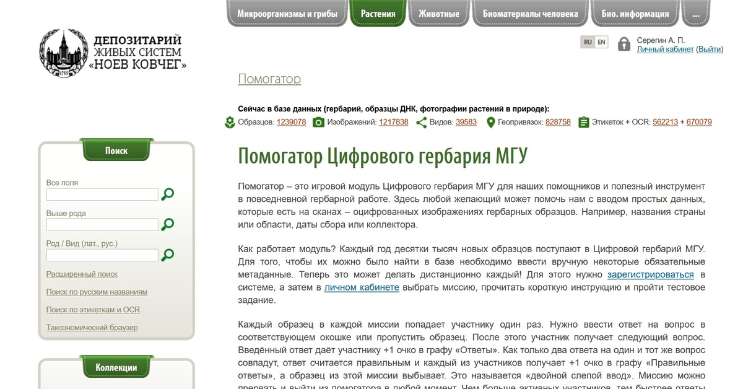The width and height of the screenshot is (743, 389).
Task: Focus the 'Все поля' search field
Action: coord(102,194)
